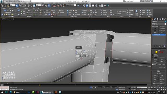Open the MAXScript menu
The image size is (167, 94).
point(73,3)
